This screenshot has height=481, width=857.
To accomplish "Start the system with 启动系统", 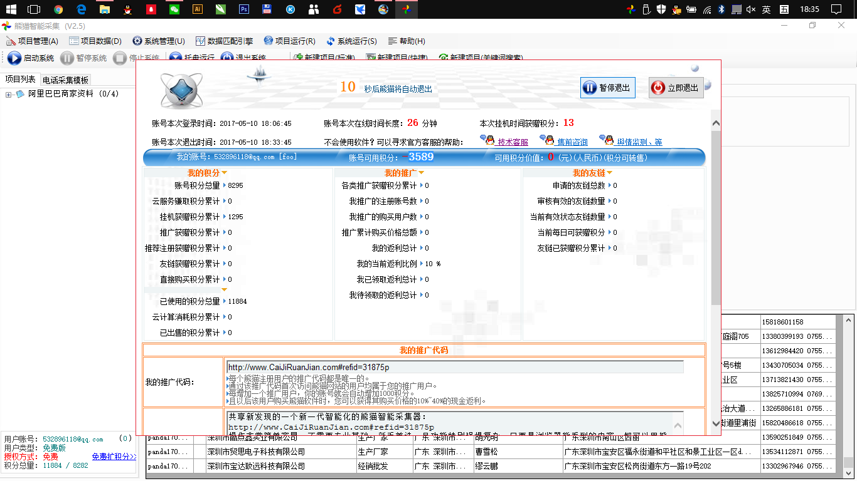I will (31, 58).
